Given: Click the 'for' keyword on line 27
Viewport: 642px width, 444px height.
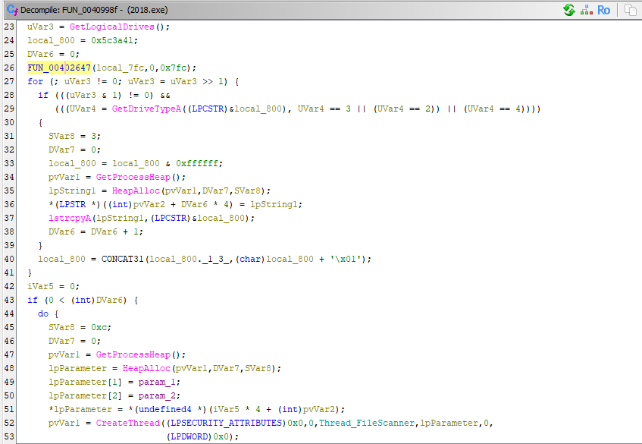Looking at the screenshot, I should (35, 81).
